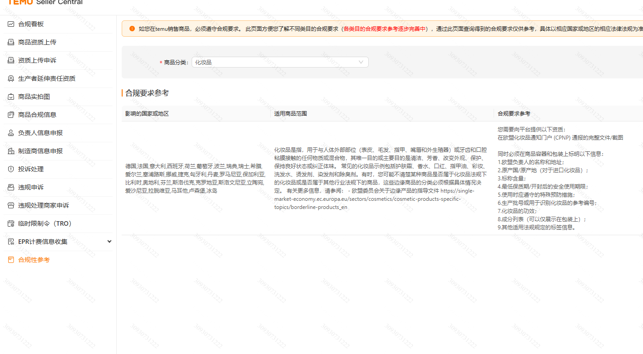Click the country list cell starting 德国,法国

[195, 179]
